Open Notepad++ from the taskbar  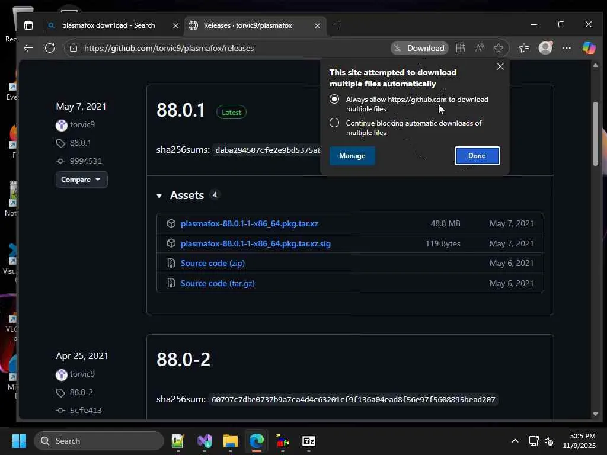point(178,441)
